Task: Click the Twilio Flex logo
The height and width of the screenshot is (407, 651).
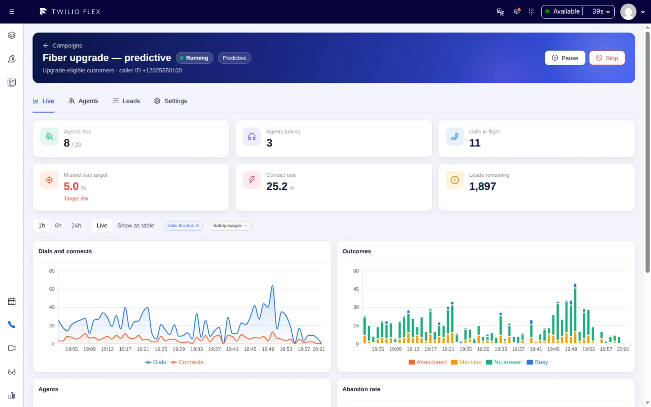Action: tap(70, 12)
